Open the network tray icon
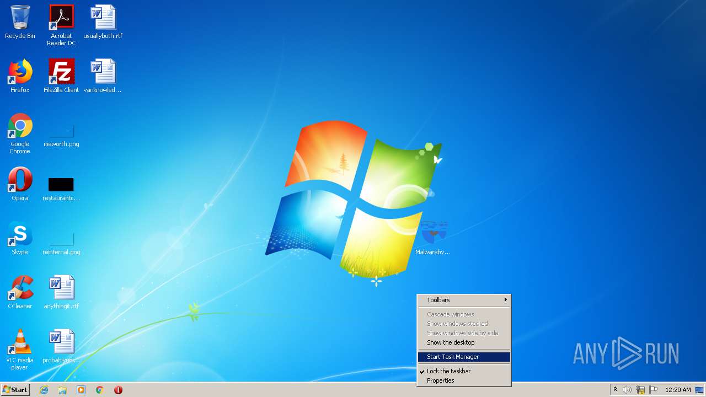Screen dimensions: 706x397 (x=640, y=390)
